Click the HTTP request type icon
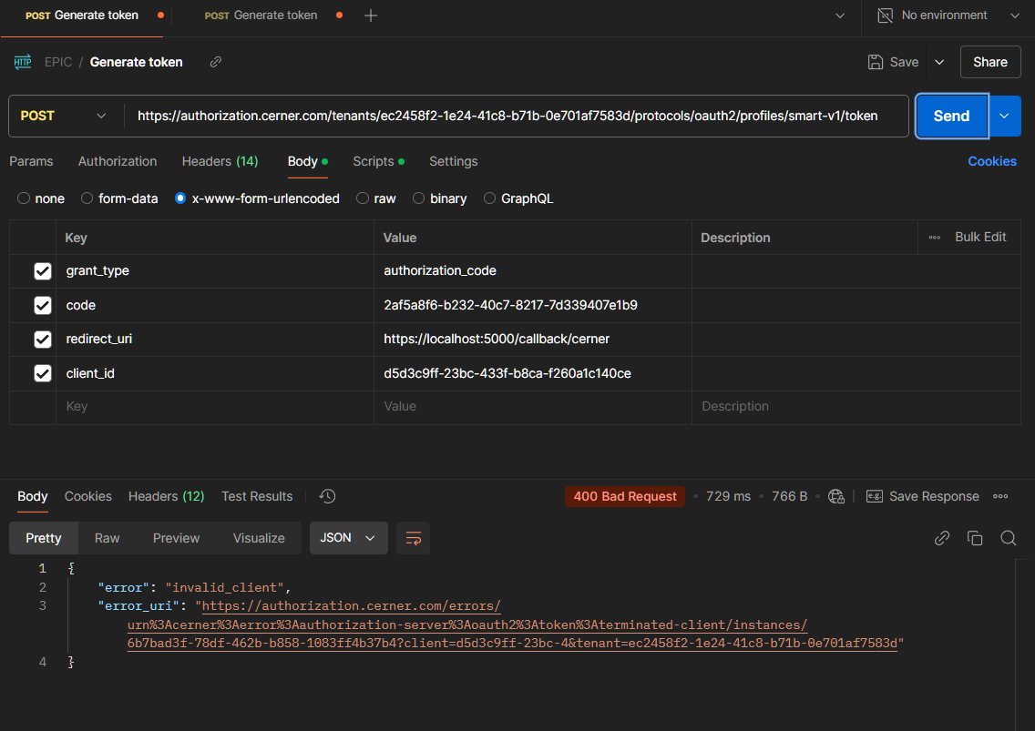Image resolution: width=1035 pixels, height=731 pixels. tap(23, 62)
